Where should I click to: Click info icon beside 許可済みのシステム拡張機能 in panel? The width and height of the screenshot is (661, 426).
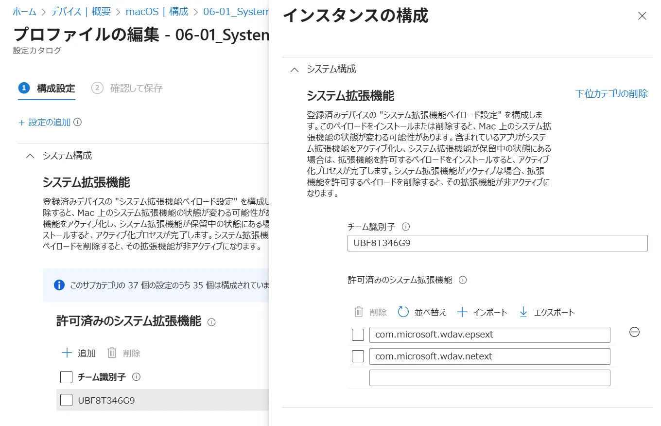click(x=463, y=280)
